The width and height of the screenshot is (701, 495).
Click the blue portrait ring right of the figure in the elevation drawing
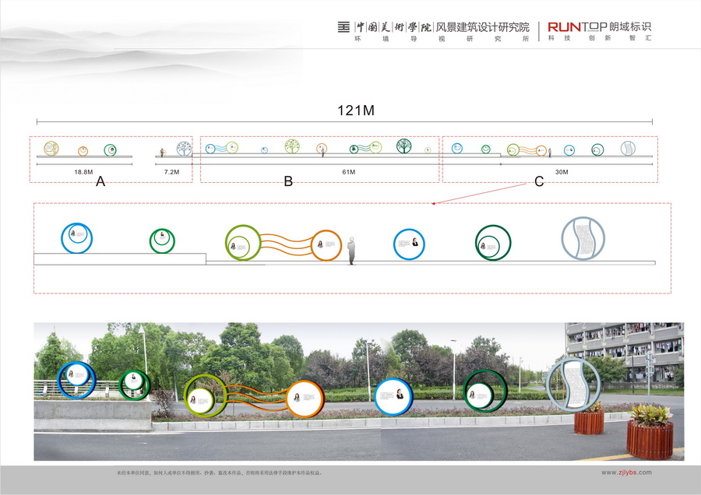click(409, 244)
